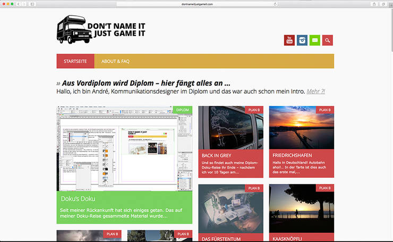Open the Kaasknöpfli lakeside silhouette photo
This screenshot has height=242, width=393.
pos(302,208)
